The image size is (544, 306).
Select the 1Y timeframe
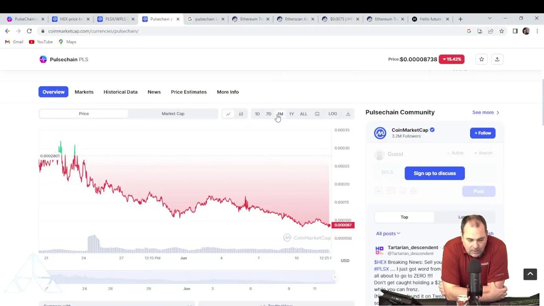292,114
